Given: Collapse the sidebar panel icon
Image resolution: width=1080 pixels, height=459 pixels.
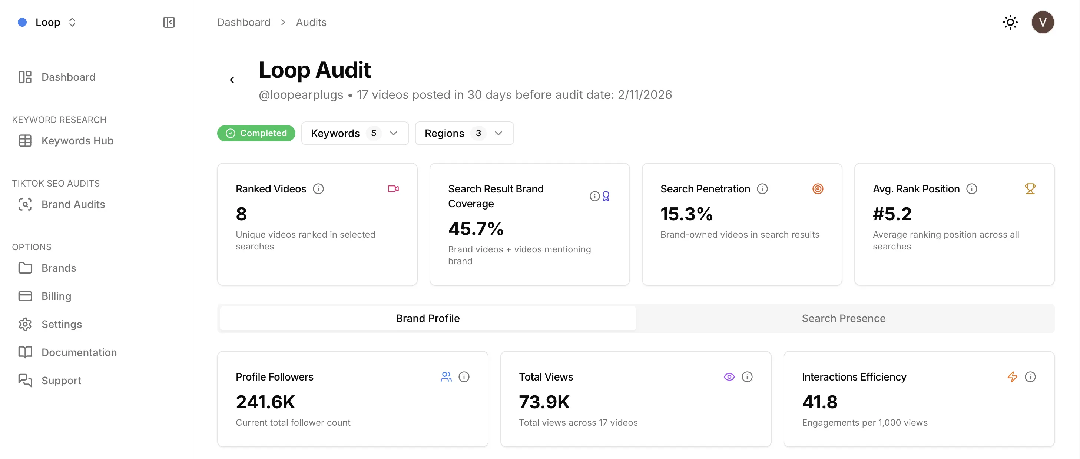Looking at the screenshot, I should point(169,22).
